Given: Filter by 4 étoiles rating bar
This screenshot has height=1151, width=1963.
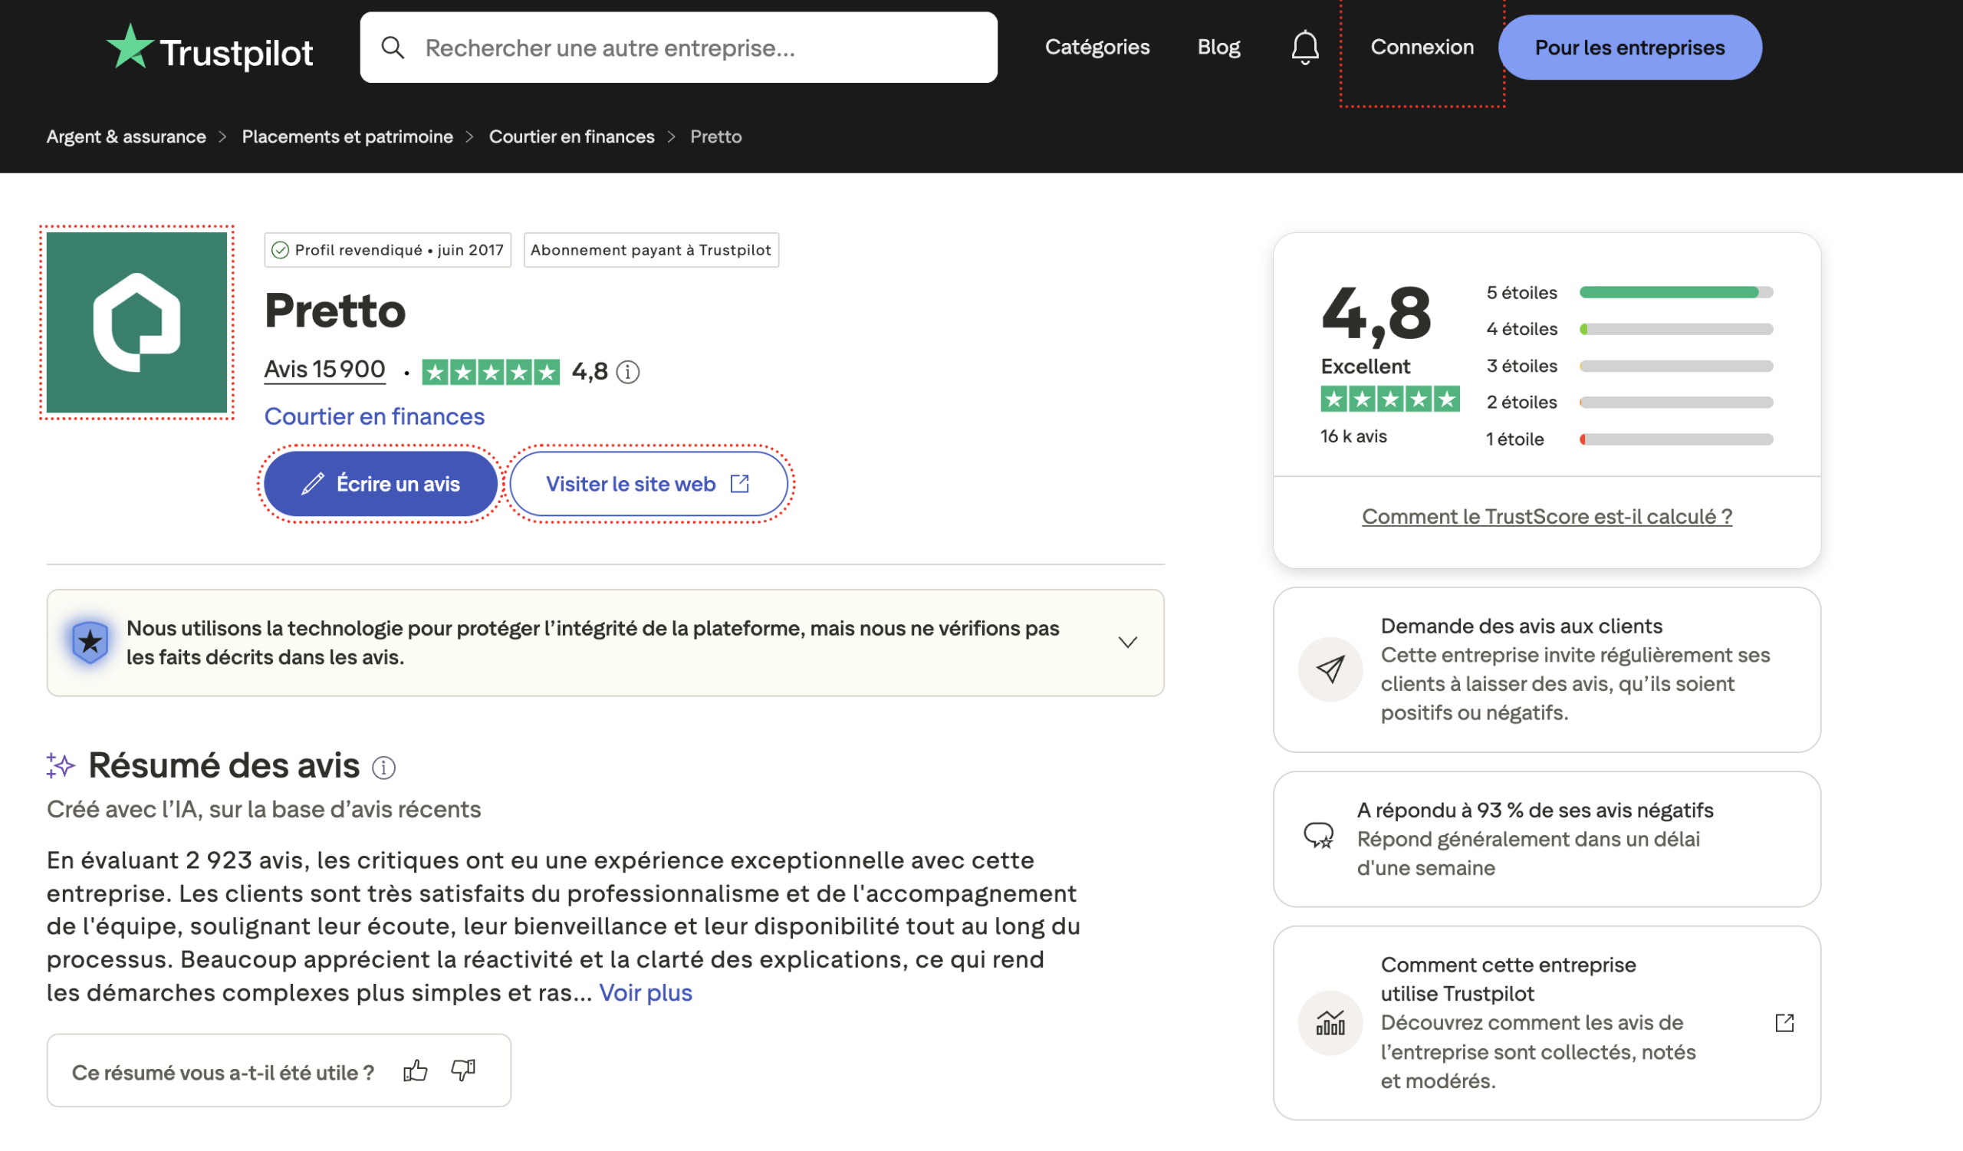Looking at the screenshot, I should coord(1629,330).
